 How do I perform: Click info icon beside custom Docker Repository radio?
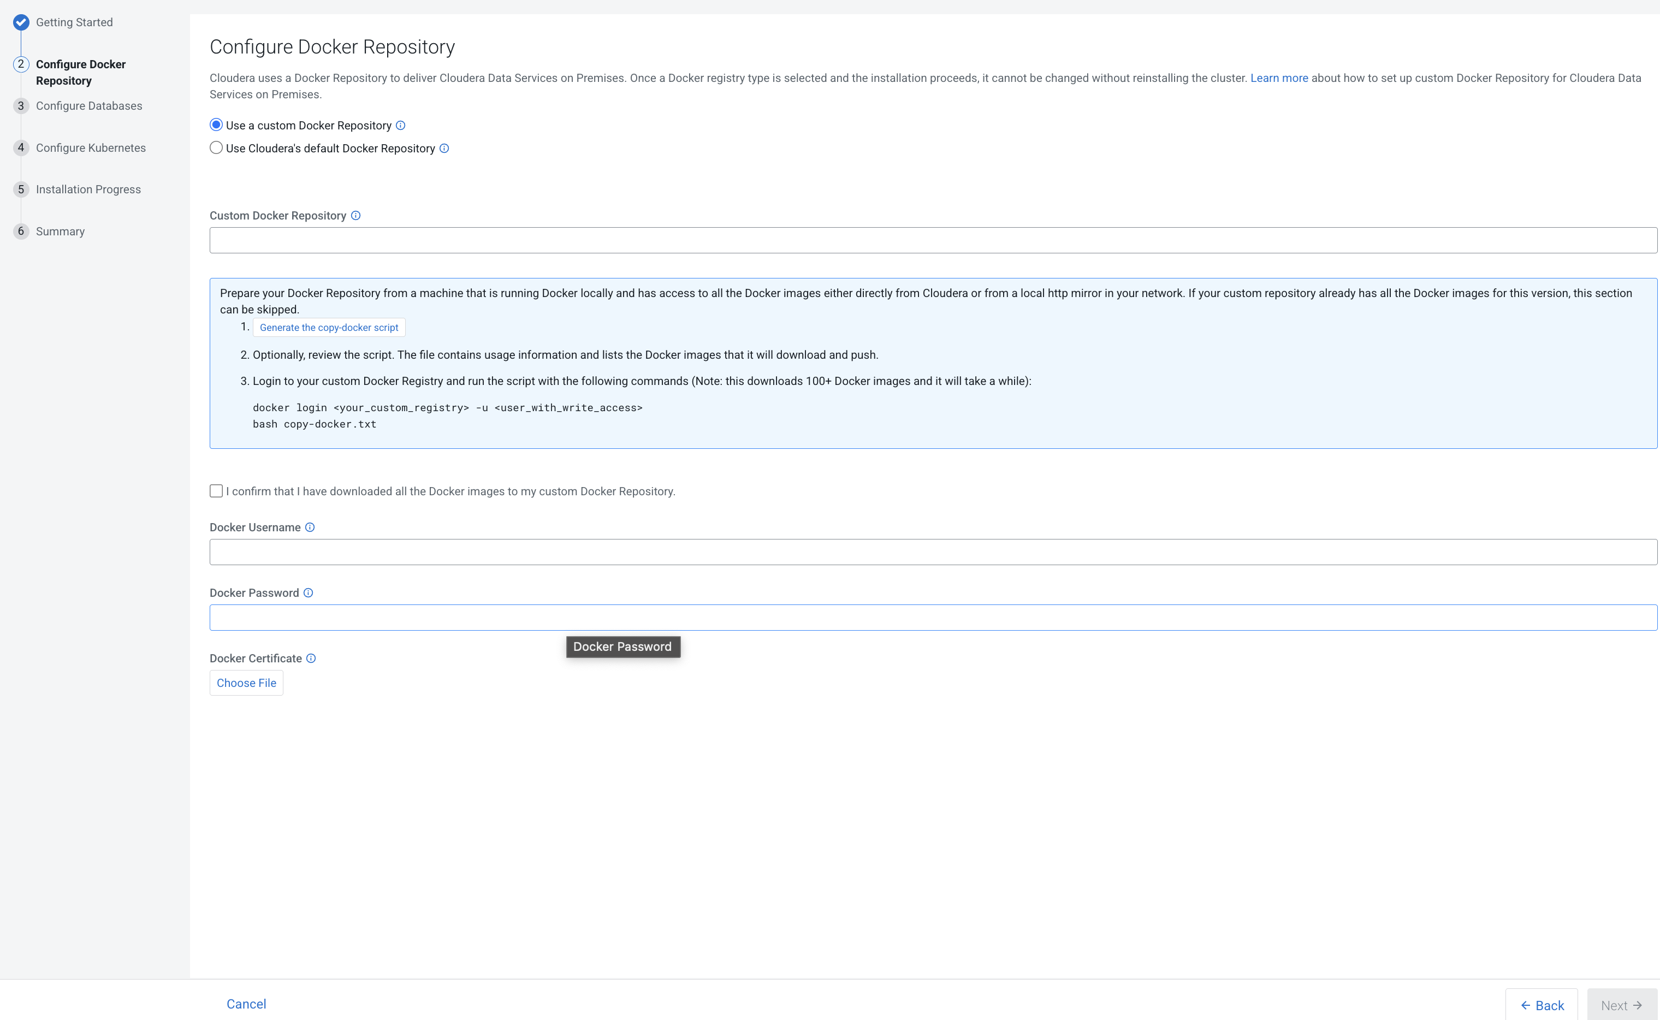(400, 126)
